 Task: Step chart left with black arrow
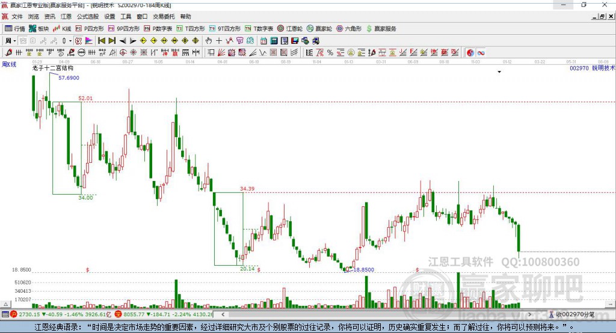tap(123, 41)
